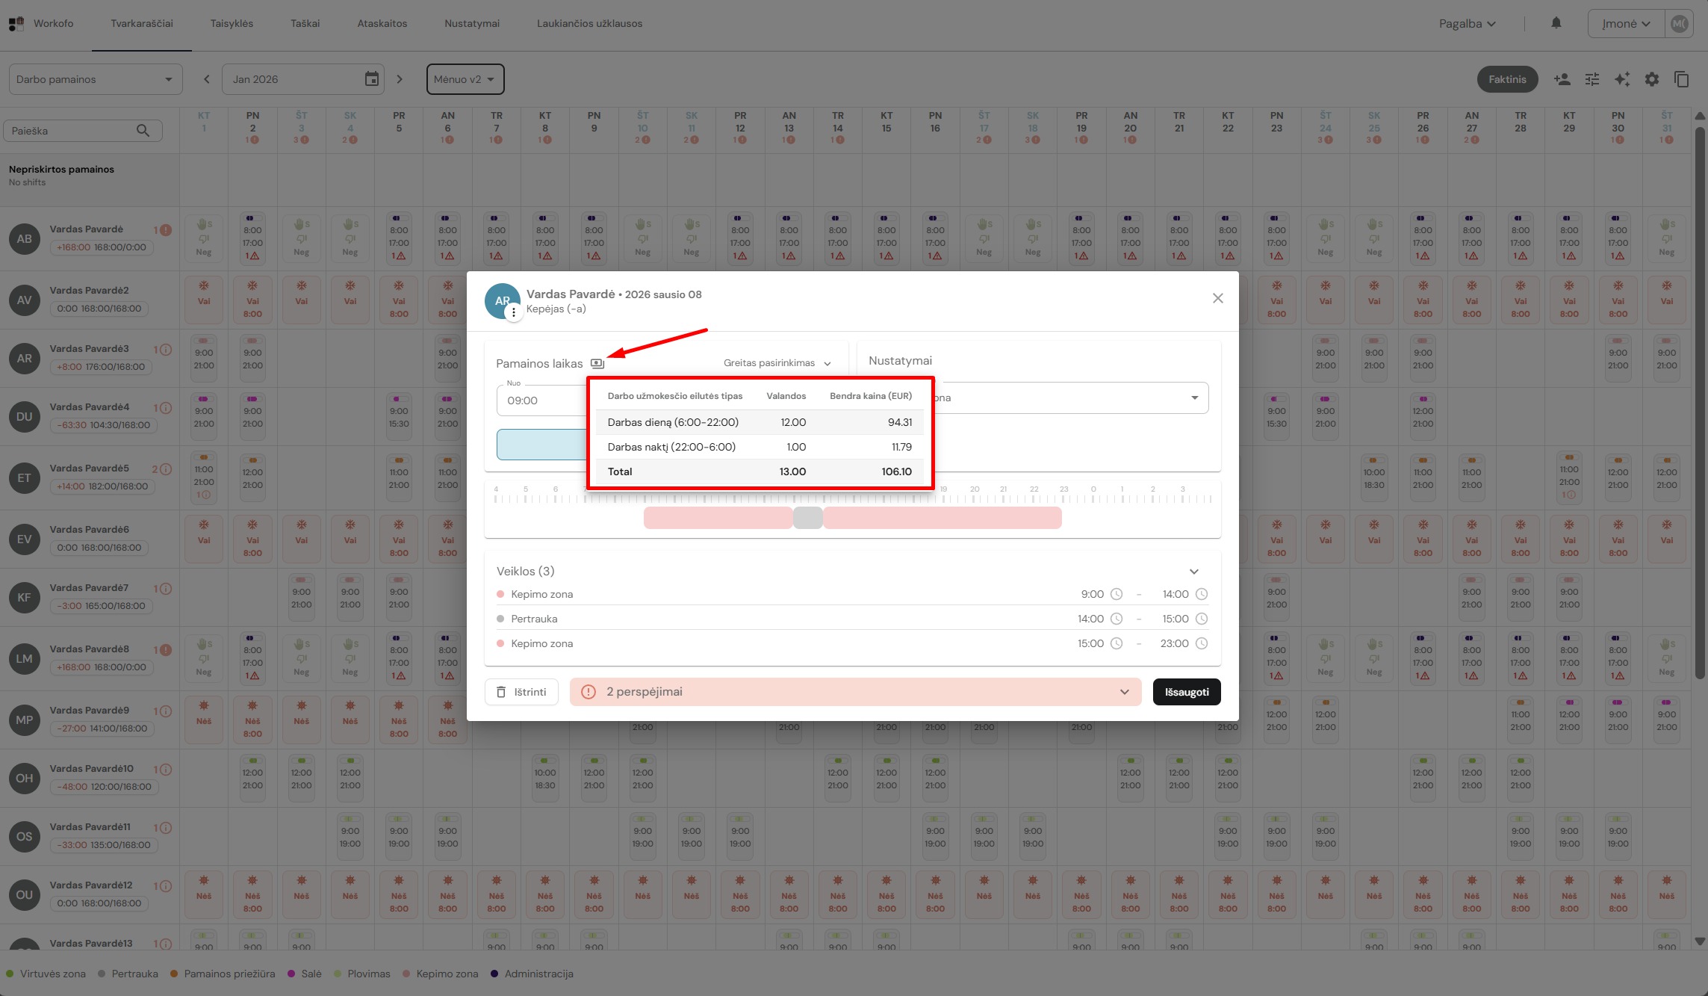Open the Mėnuo v2 view dropdown
1708x996 pixels.
pyautogui.click(x=465, y=79)
